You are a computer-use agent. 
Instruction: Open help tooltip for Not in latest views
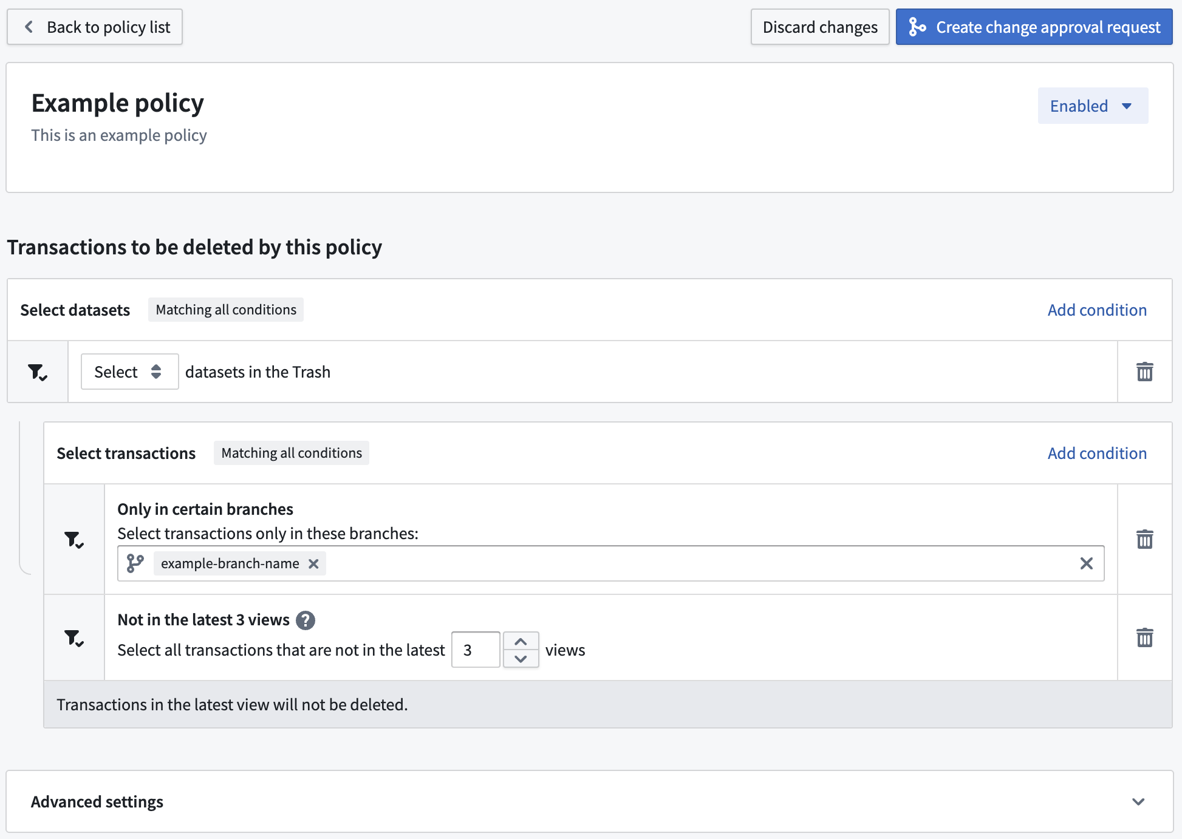306,620
